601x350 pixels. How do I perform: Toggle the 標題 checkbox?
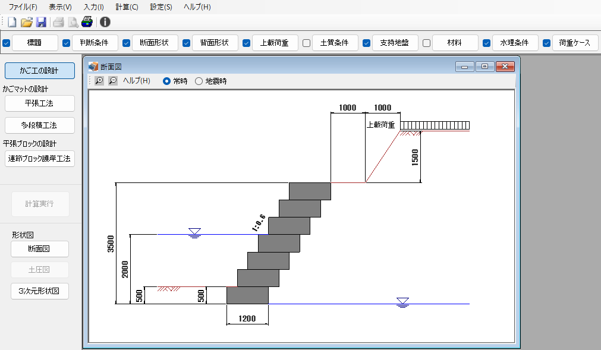[6, 43]
